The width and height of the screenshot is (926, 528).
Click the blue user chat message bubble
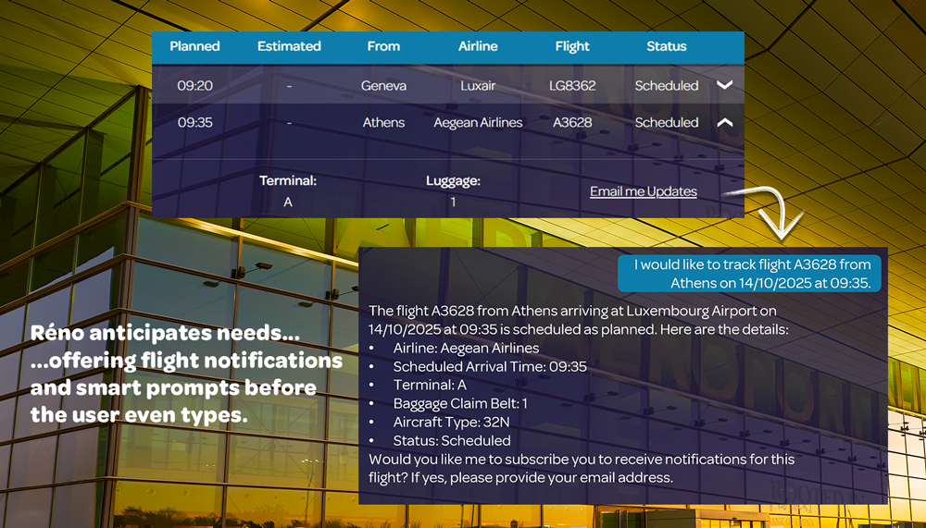coord(750,274)
